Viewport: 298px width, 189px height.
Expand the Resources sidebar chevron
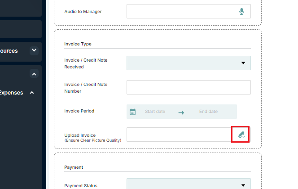click(x=34, y=50)
